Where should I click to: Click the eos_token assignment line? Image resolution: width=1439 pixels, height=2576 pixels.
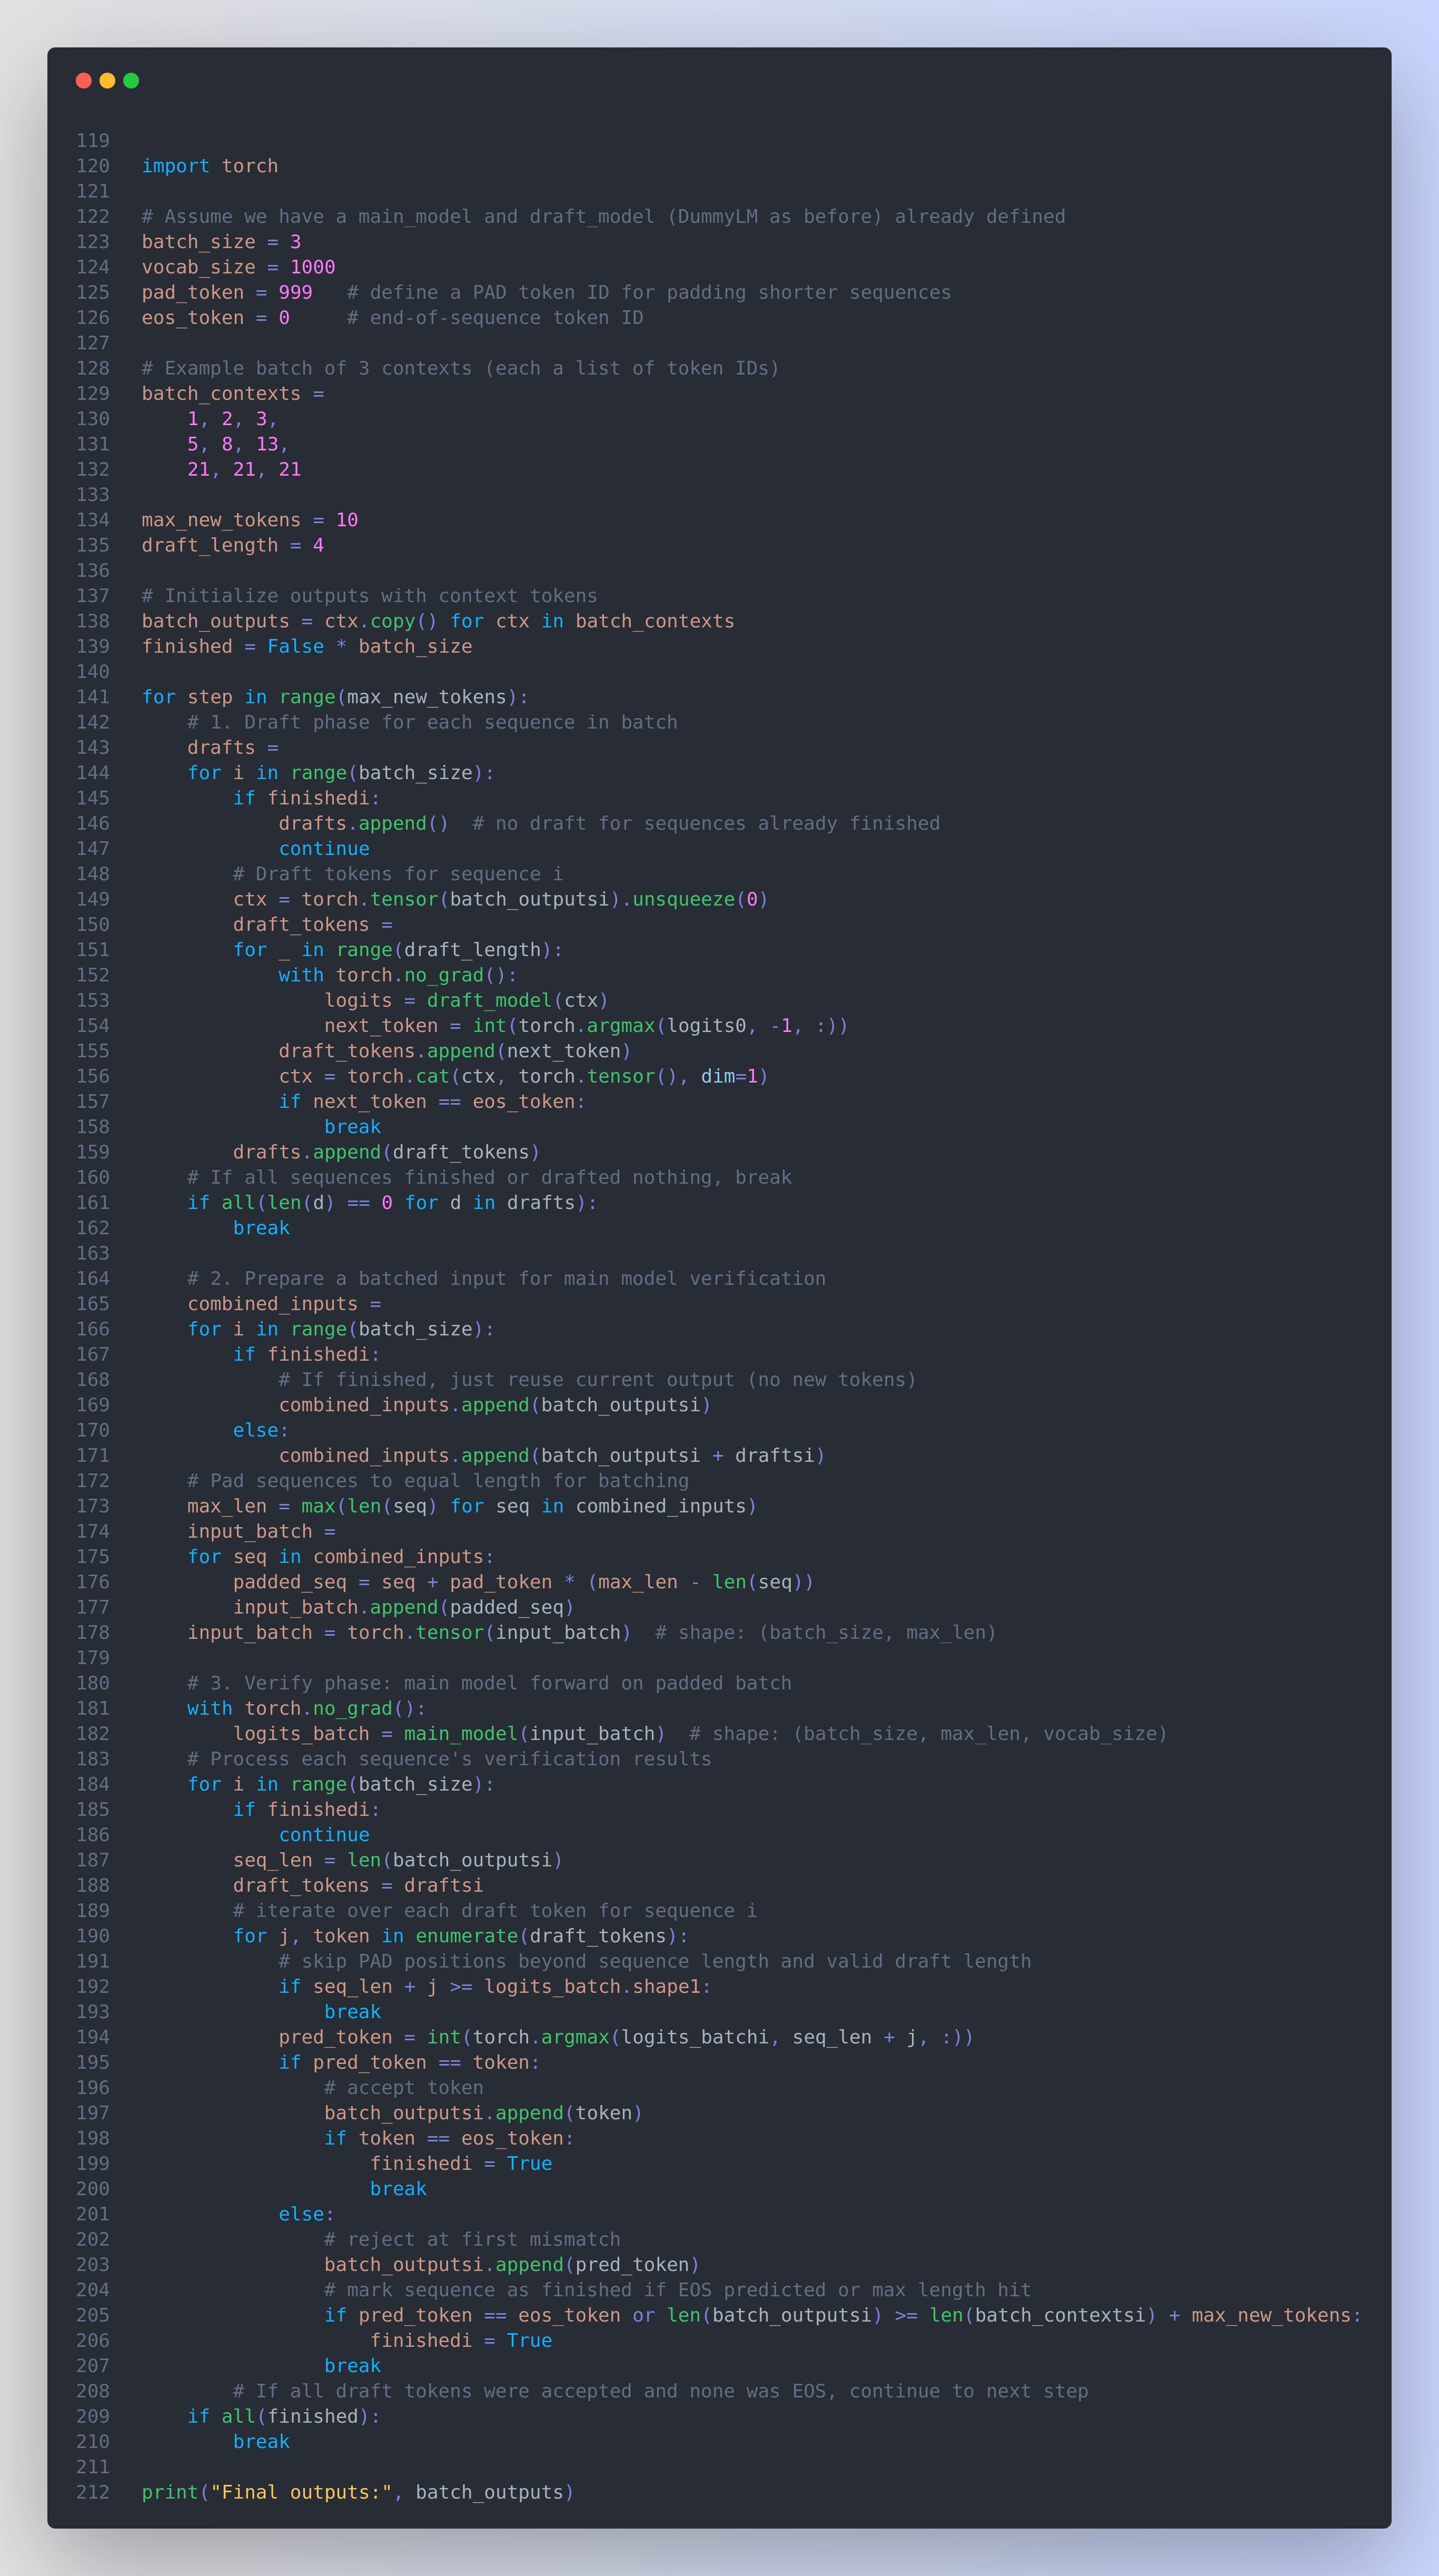(x=215, y=318)
